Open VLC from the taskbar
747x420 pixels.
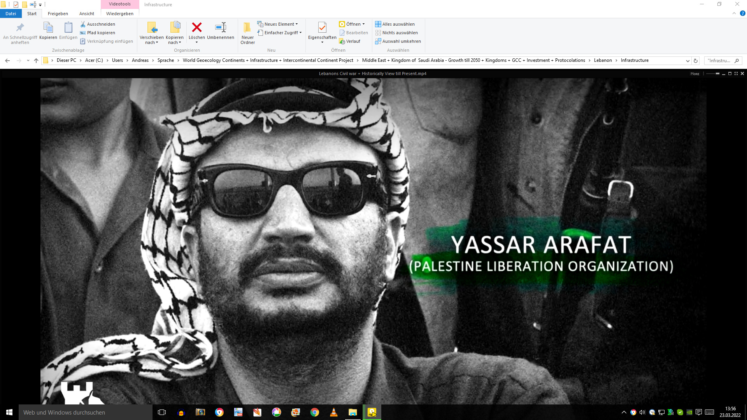click(333, 412)
